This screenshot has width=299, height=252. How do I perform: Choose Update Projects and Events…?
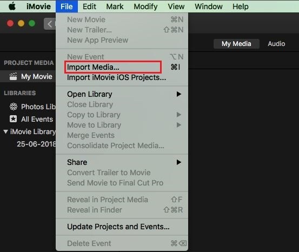tap(122, 227)
